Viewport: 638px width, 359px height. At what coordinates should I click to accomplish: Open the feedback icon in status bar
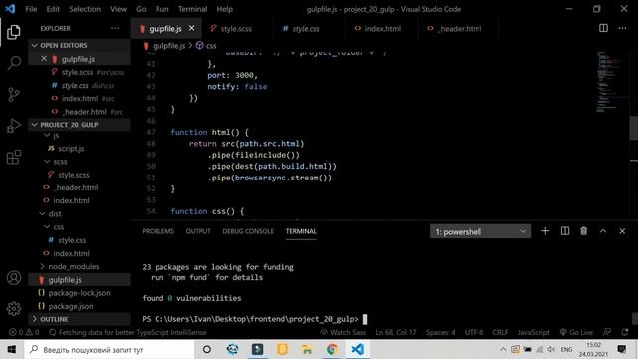click(607, 332)
